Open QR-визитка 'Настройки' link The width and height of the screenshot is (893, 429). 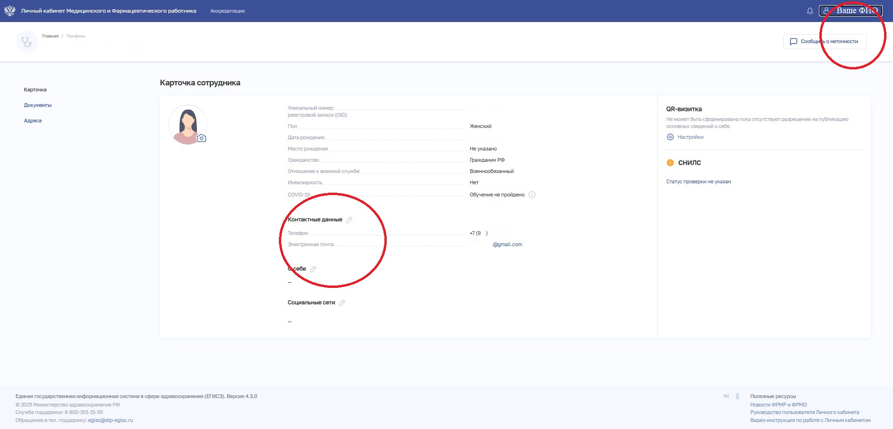(x=690, y=137)
